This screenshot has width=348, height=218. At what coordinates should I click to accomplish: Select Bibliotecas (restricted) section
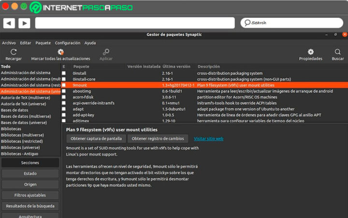[22, 141]
